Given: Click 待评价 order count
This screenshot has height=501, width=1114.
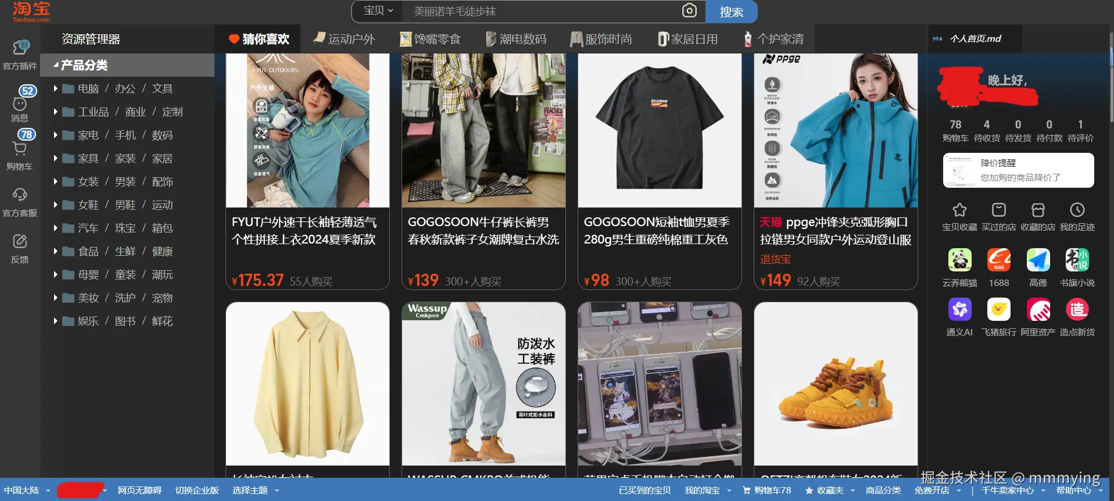Looking at the screenshot, I should pyautogui.click(x=1080, y=131).
